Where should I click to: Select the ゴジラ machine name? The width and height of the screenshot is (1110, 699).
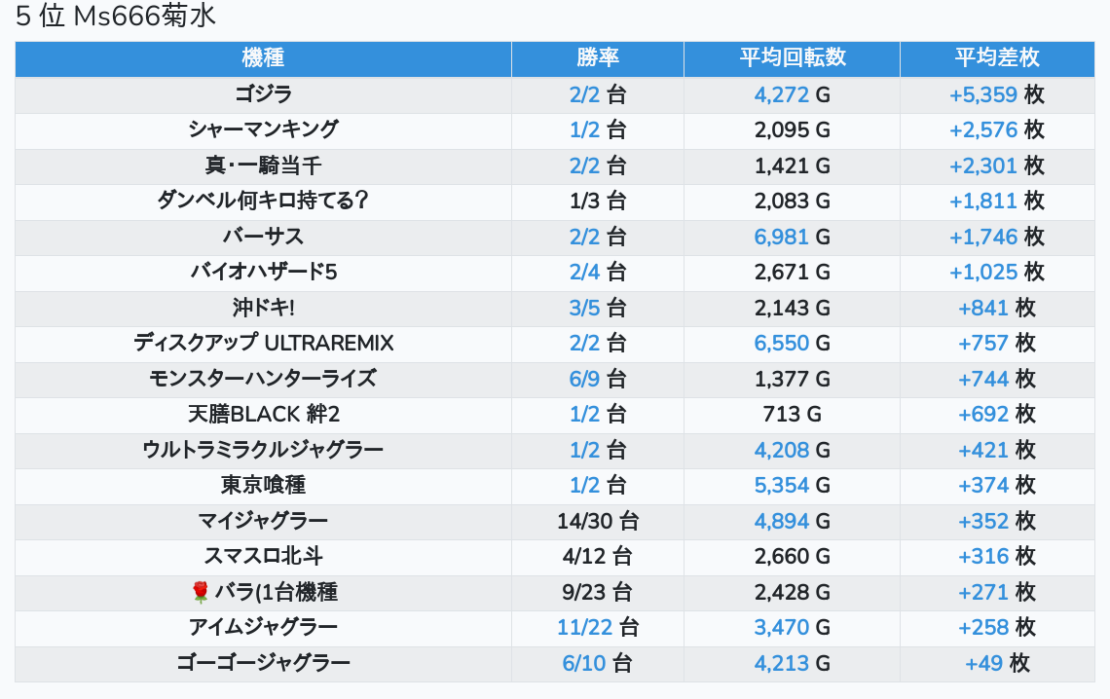point(263,94)
